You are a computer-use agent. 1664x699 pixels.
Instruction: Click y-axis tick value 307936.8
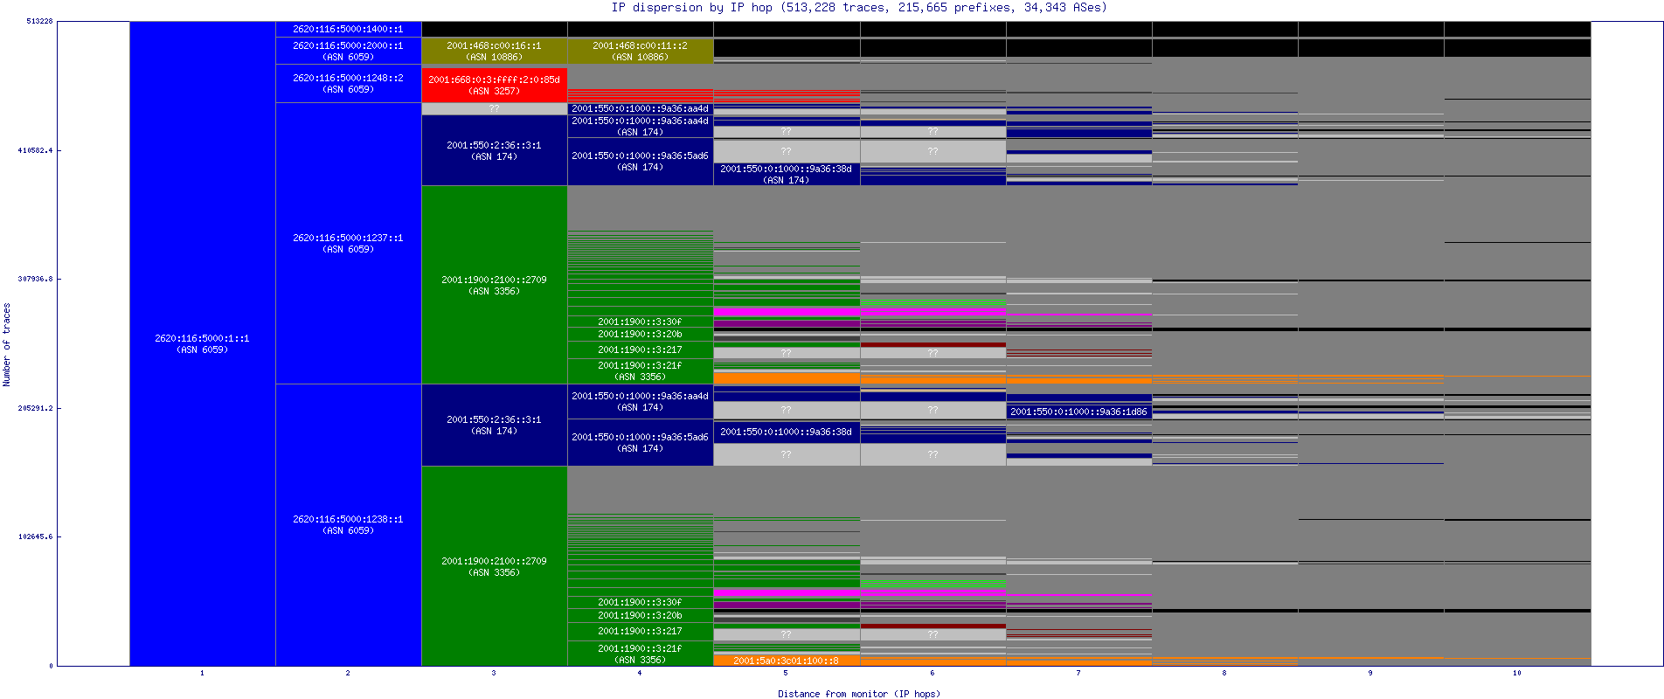tap(36, 279)
